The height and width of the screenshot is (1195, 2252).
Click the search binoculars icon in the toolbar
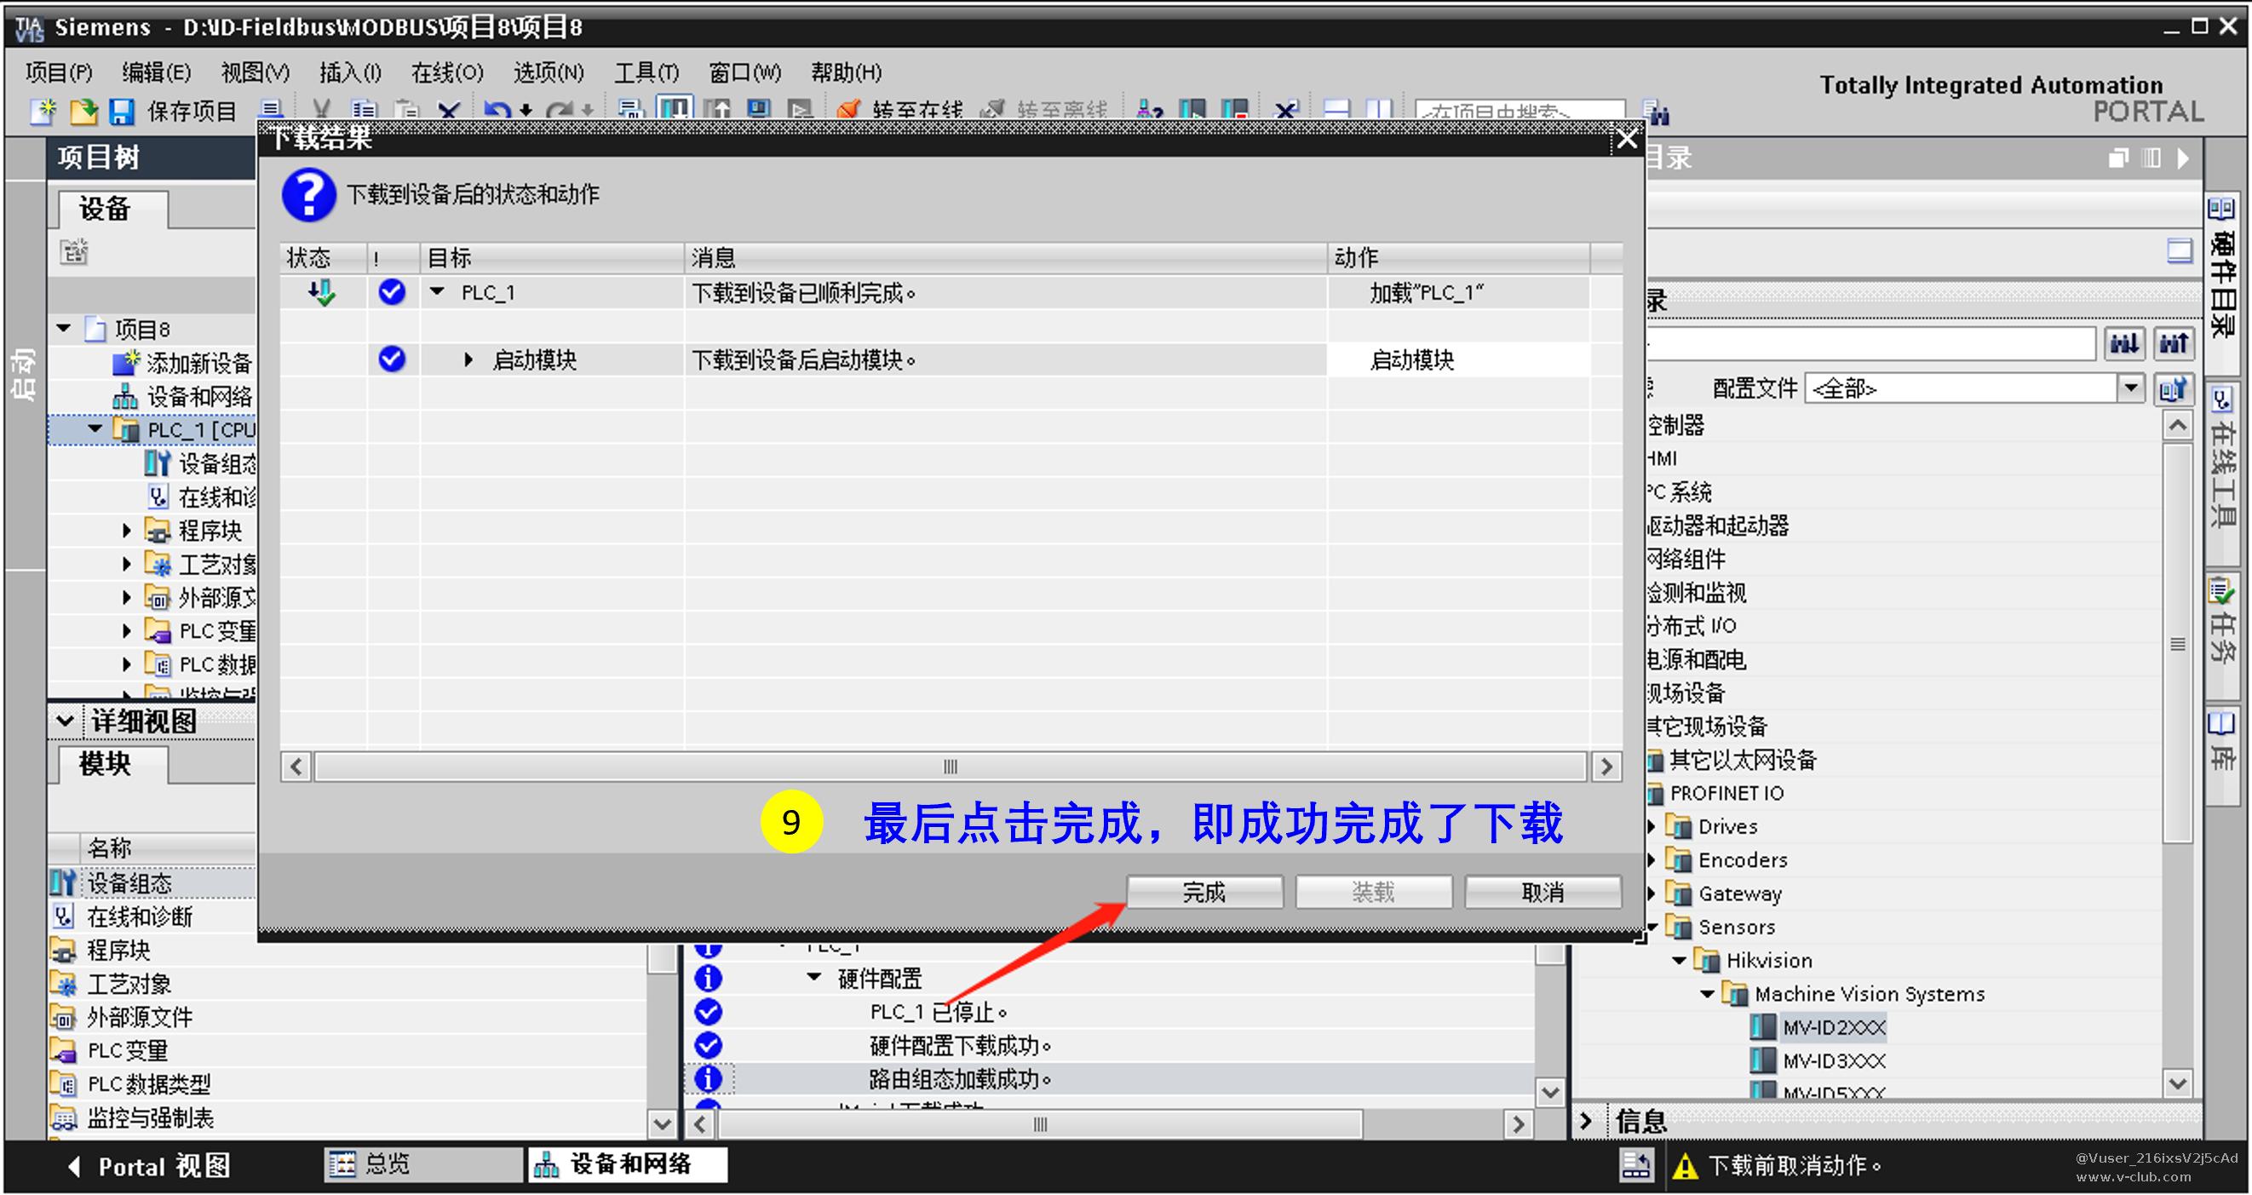pos(1656,112)
